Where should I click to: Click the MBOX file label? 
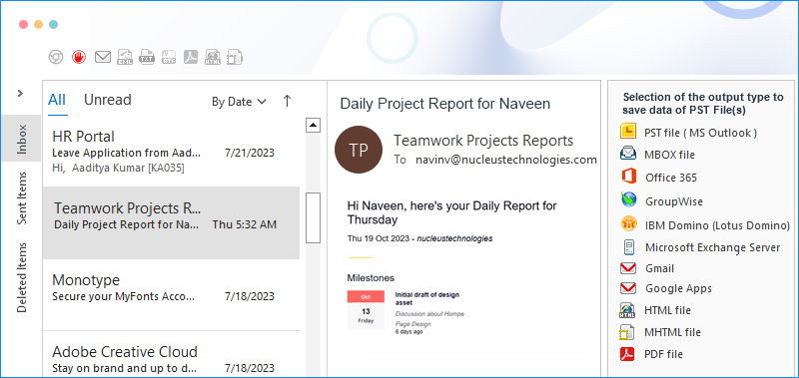tap(669, 155)
